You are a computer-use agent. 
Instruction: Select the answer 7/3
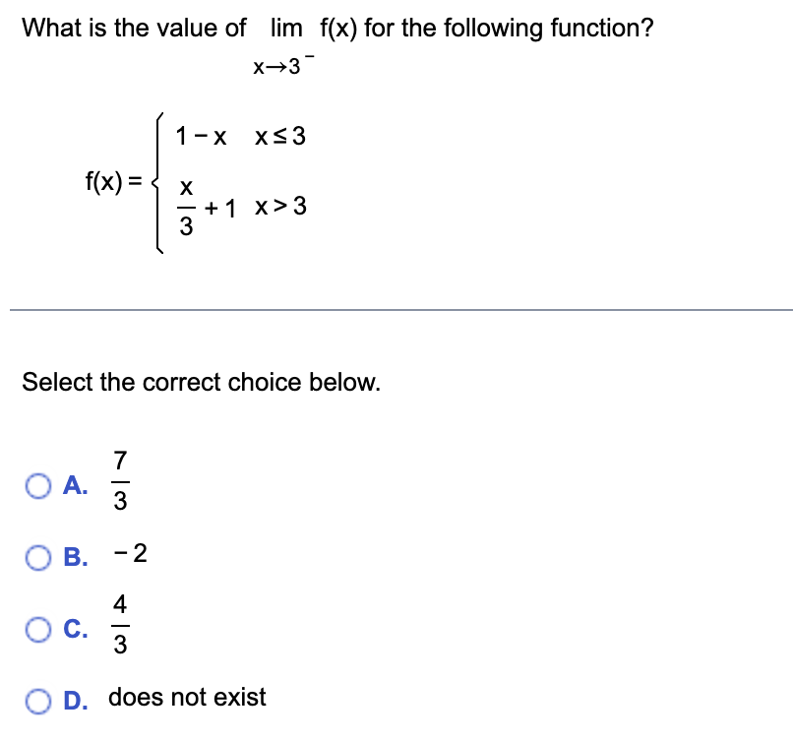point(119,483)
